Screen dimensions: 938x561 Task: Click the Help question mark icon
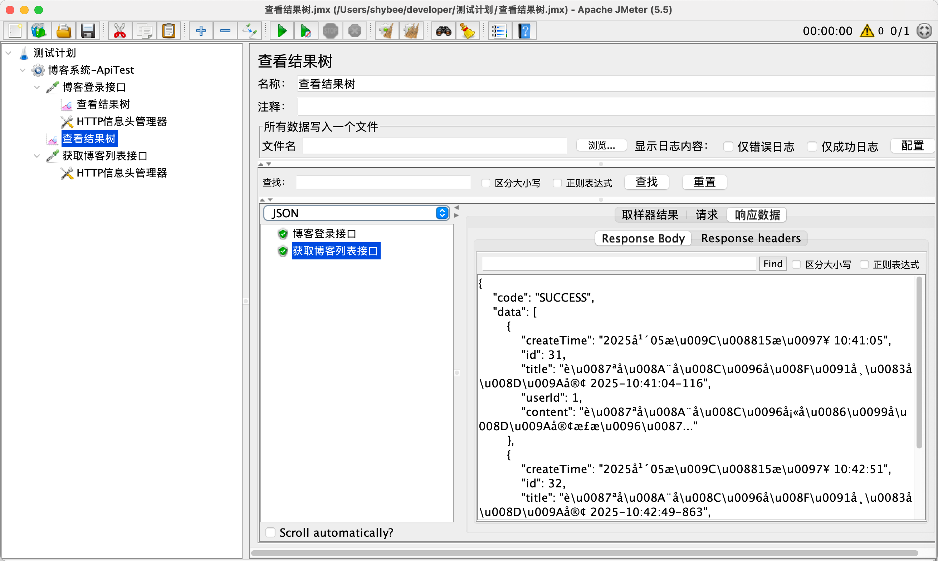pos(524,31)
